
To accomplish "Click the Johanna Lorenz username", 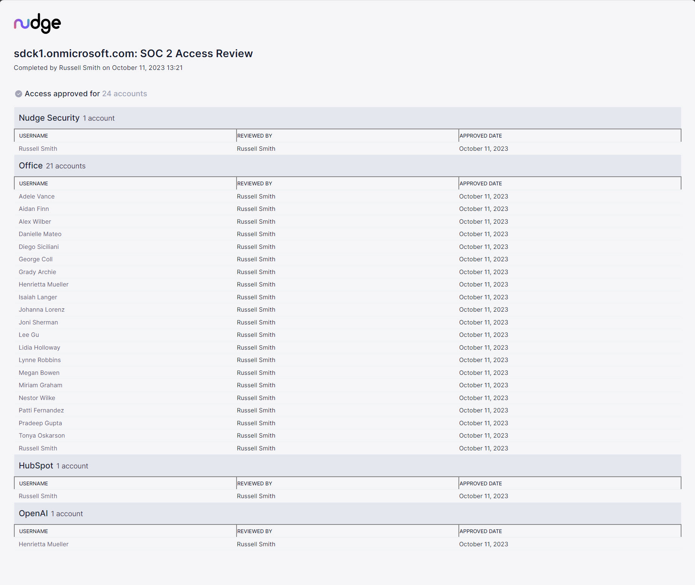I will [x=42, y=309].
